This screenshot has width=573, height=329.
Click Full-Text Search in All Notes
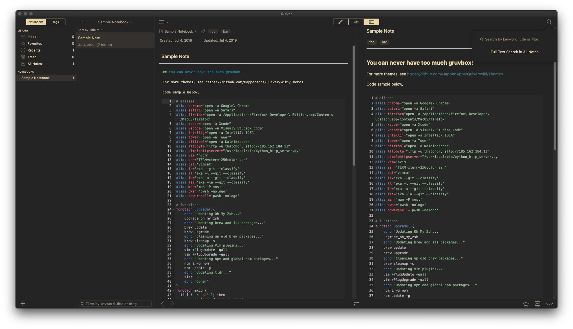click(x=514, y=52)
